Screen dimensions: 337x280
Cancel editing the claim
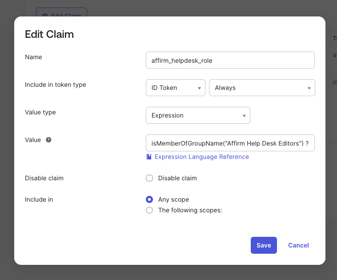pos(298,245)
